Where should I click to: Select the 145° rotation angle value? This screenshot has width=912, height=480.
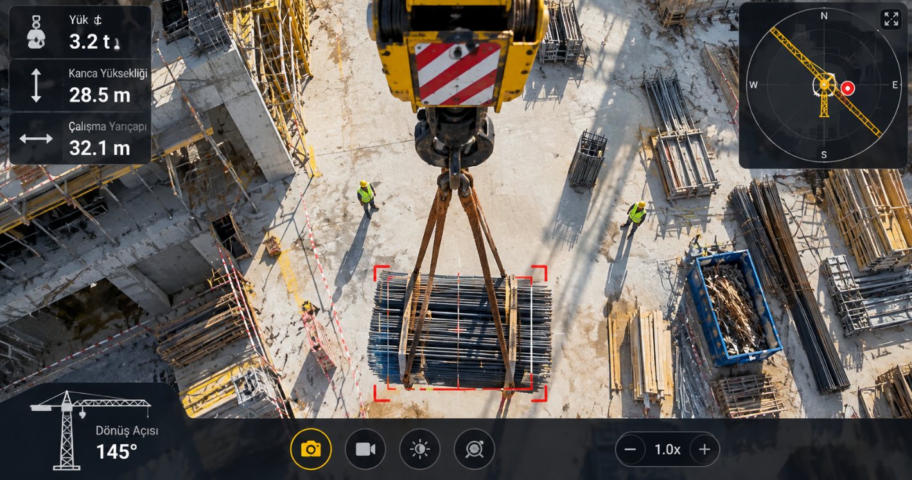117,452
